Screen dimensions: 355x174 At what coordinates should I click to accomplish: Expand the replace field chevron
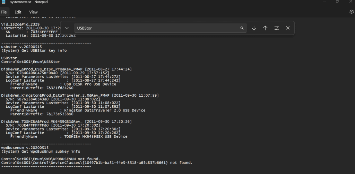click(x=67, y=28)
